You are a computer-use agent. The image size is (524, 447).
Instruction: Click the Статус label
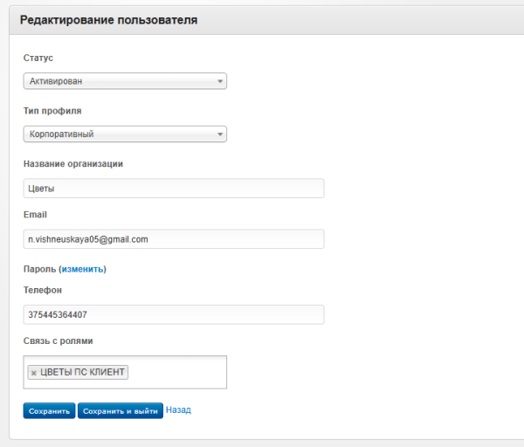(x=38, y=58)
